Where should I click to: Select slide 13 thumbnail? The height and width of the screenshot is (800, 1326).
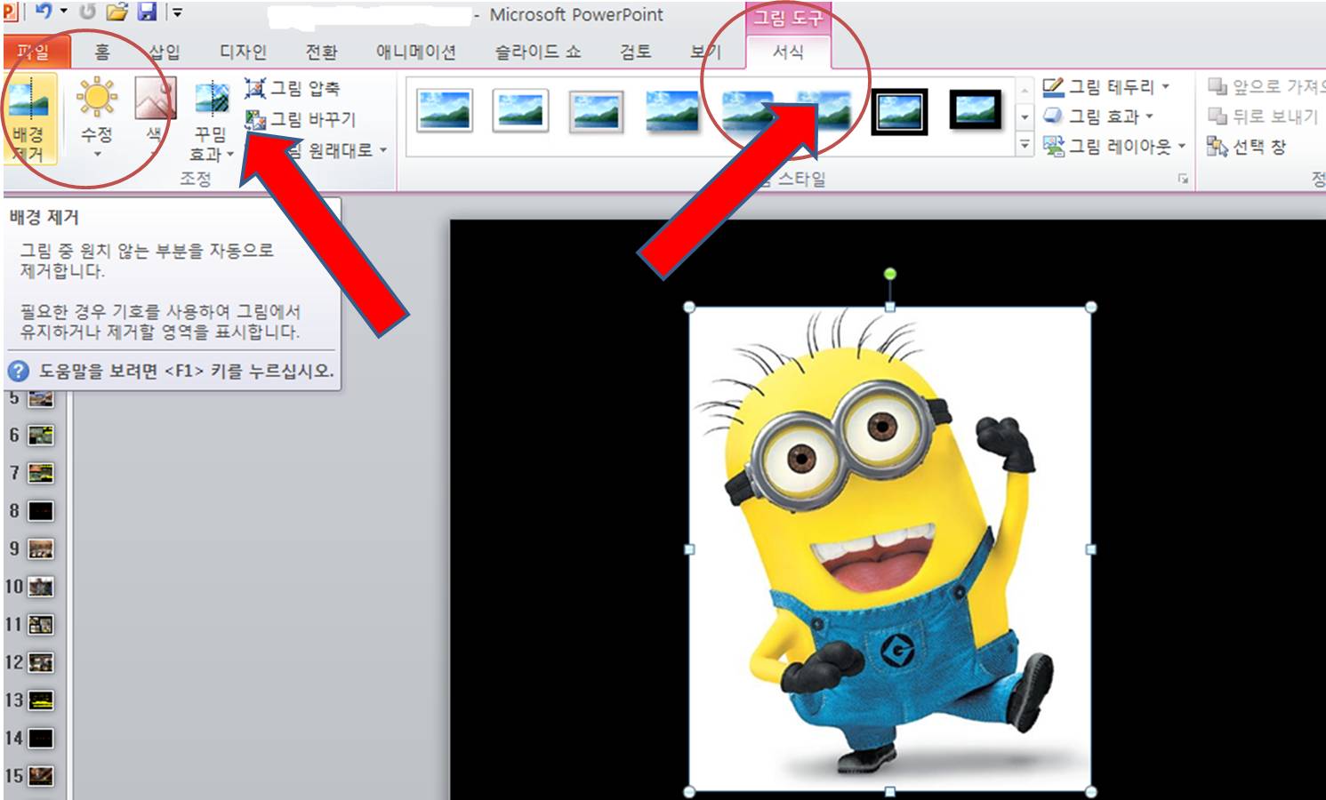(41, 700)
